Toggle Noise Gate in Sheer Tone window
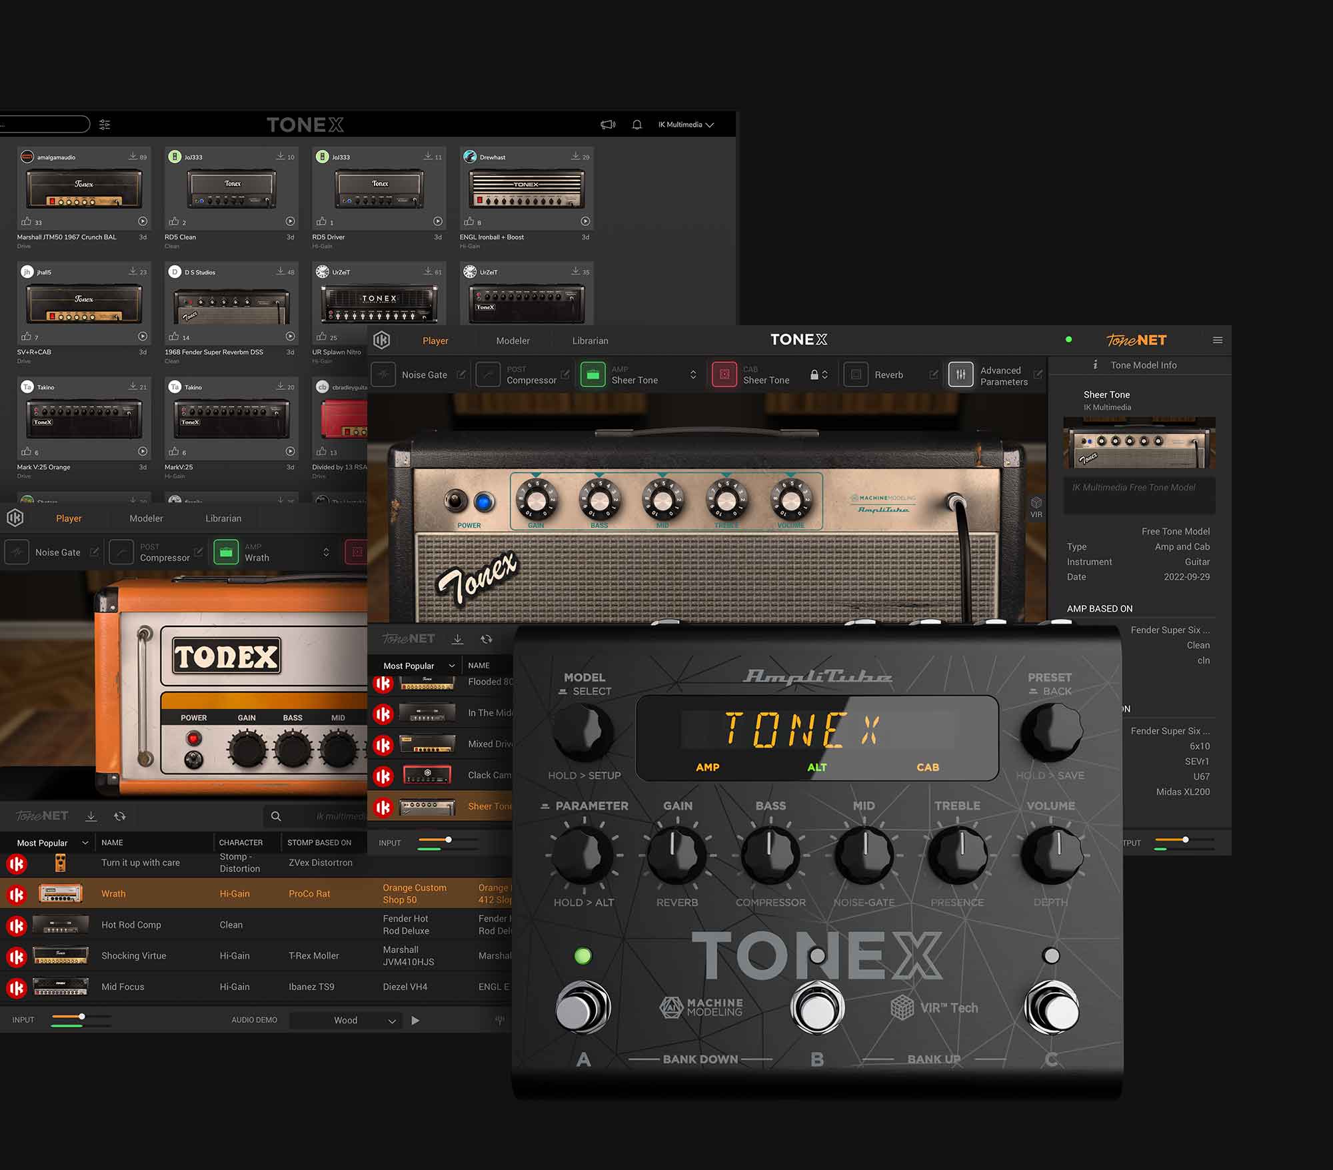The image size is (1333, 1170). coord(383,374)
